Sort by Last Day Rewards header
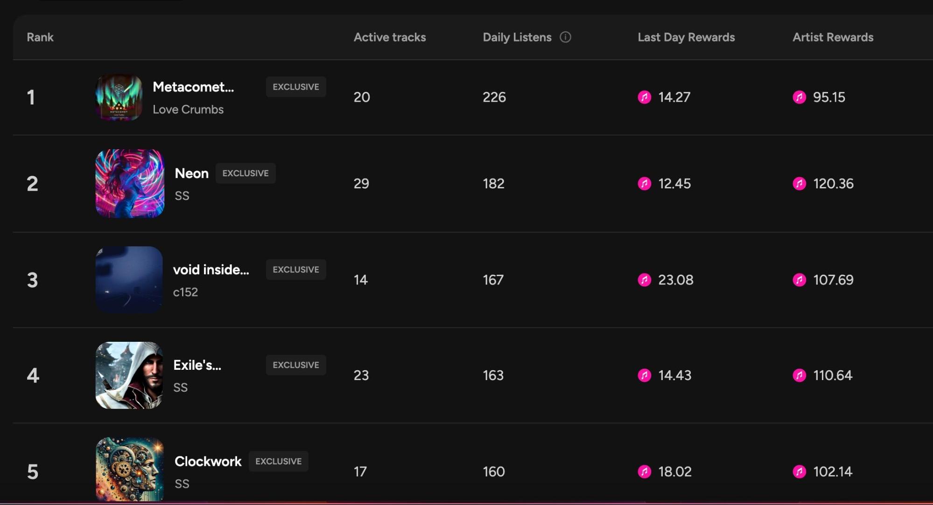This screenshot has width=933, height=505. 686,37
